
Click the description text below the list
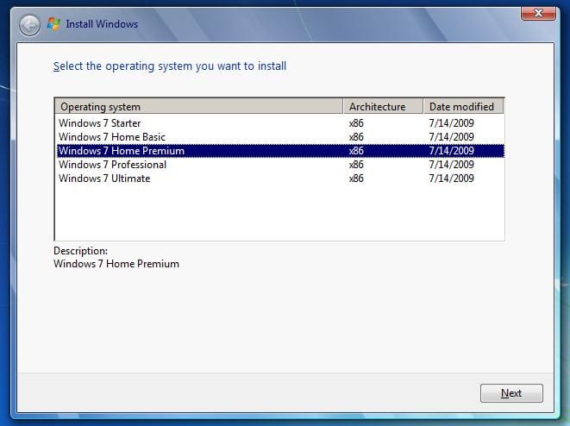click(x=116, y=264)
